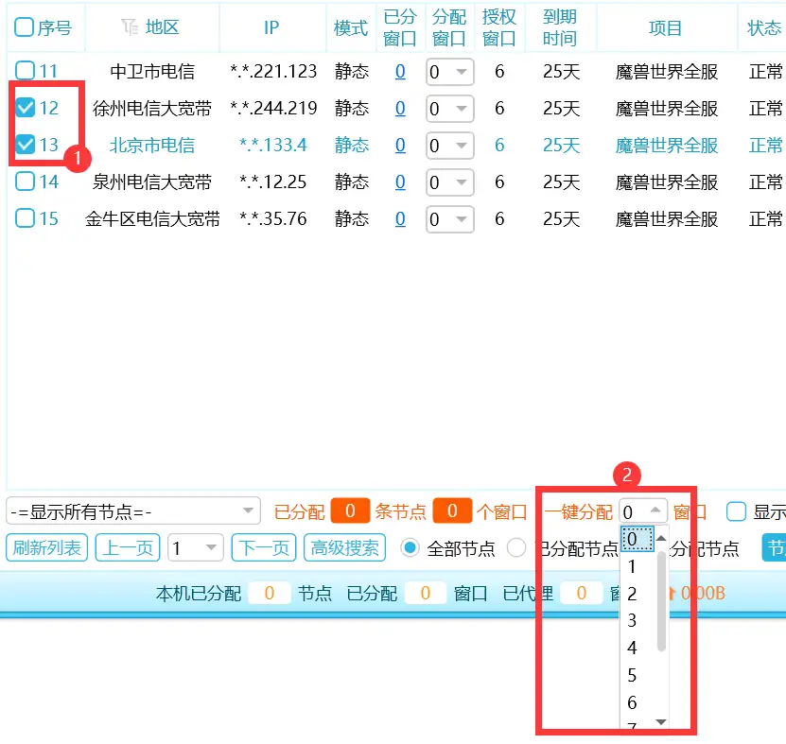
Task: Pick option 5 from the open dropdown list
Action: pyautogui.click(x=633, y=675)
